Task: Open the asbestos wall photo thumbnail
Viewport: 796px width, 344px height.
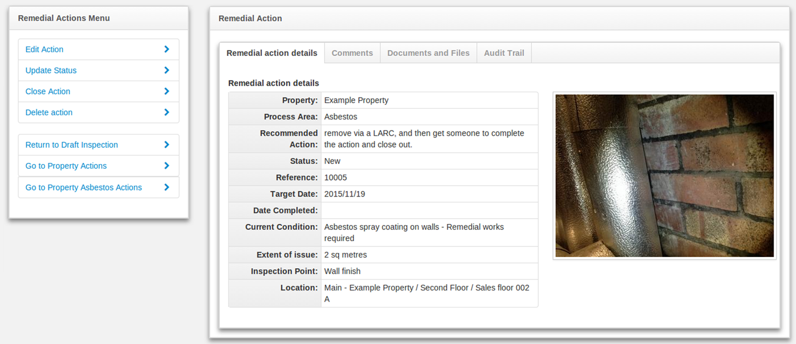Action: click(x=664, y=175)
